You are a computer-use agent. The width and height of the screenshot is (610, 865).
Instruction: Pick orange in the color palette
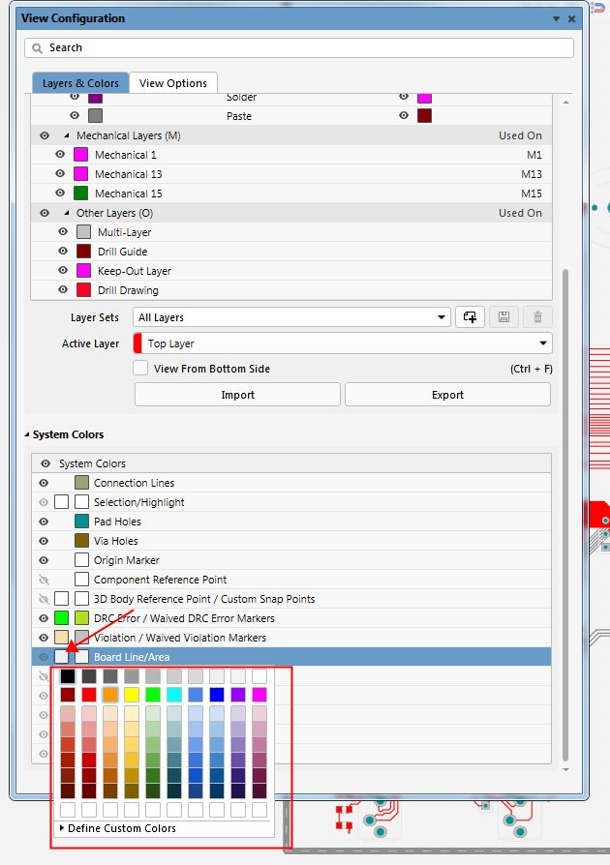(x=110, y=695)
